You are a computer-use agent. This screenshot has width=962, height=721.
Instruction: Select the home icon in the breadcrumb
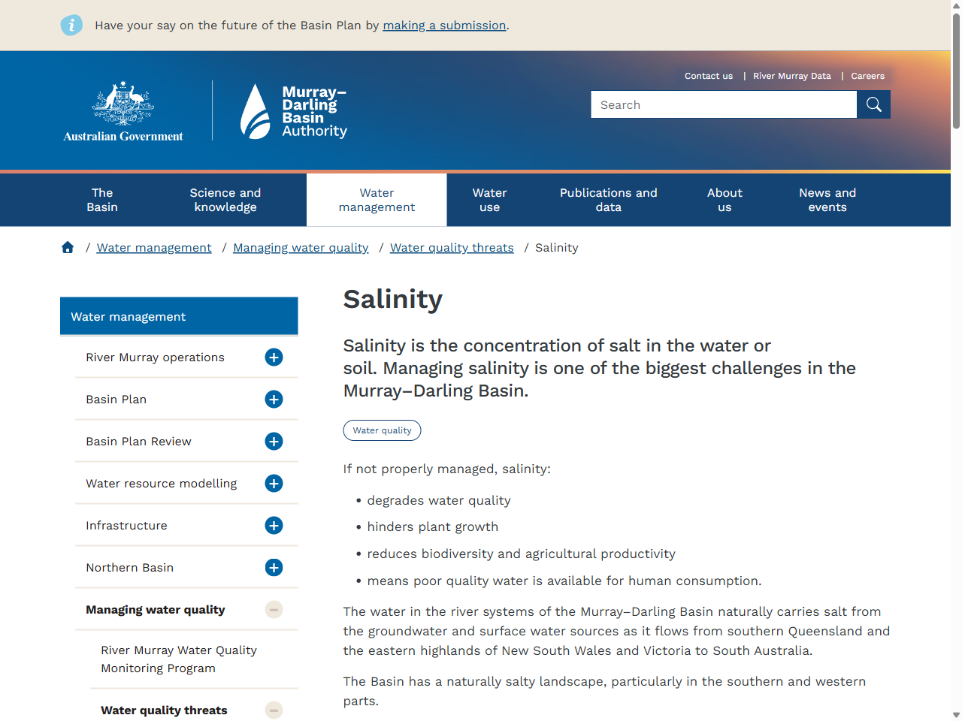coord(67,247)
